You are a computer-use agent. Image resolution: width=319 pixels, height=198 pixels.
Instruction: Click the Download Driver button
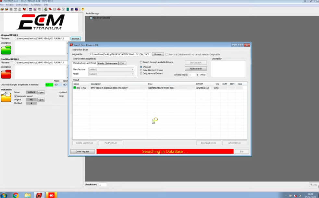pos(208,143)
